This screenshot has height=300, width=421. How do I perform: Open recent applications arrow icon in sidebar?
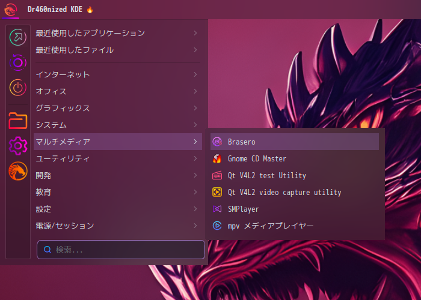18,37
